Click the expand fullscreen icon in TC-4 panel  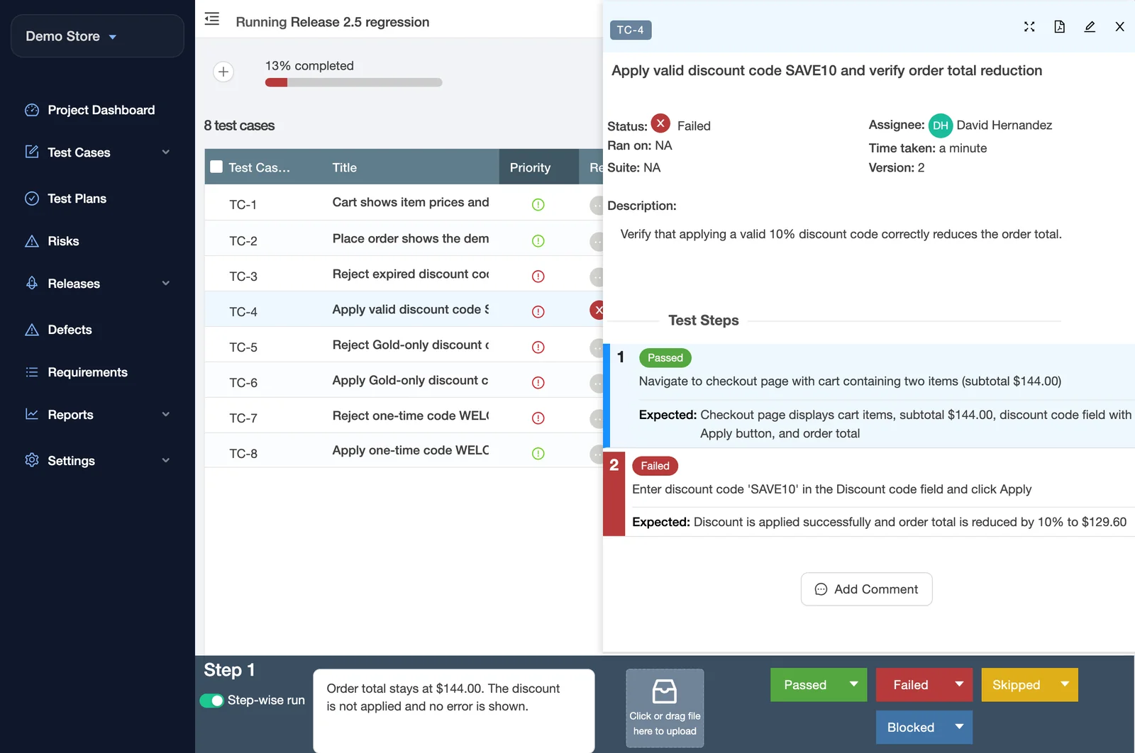1029,27
